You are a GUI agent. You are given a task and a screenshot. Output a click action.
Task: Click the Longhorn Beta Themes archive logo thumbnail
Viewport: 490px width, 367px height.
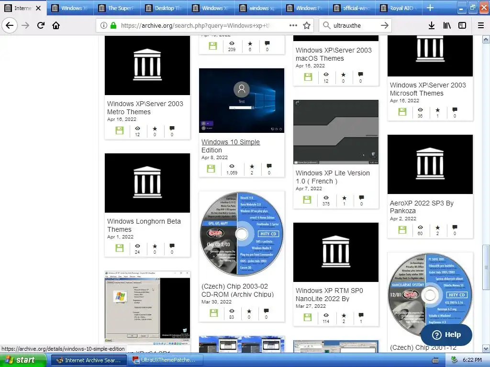tap(147, 183)
